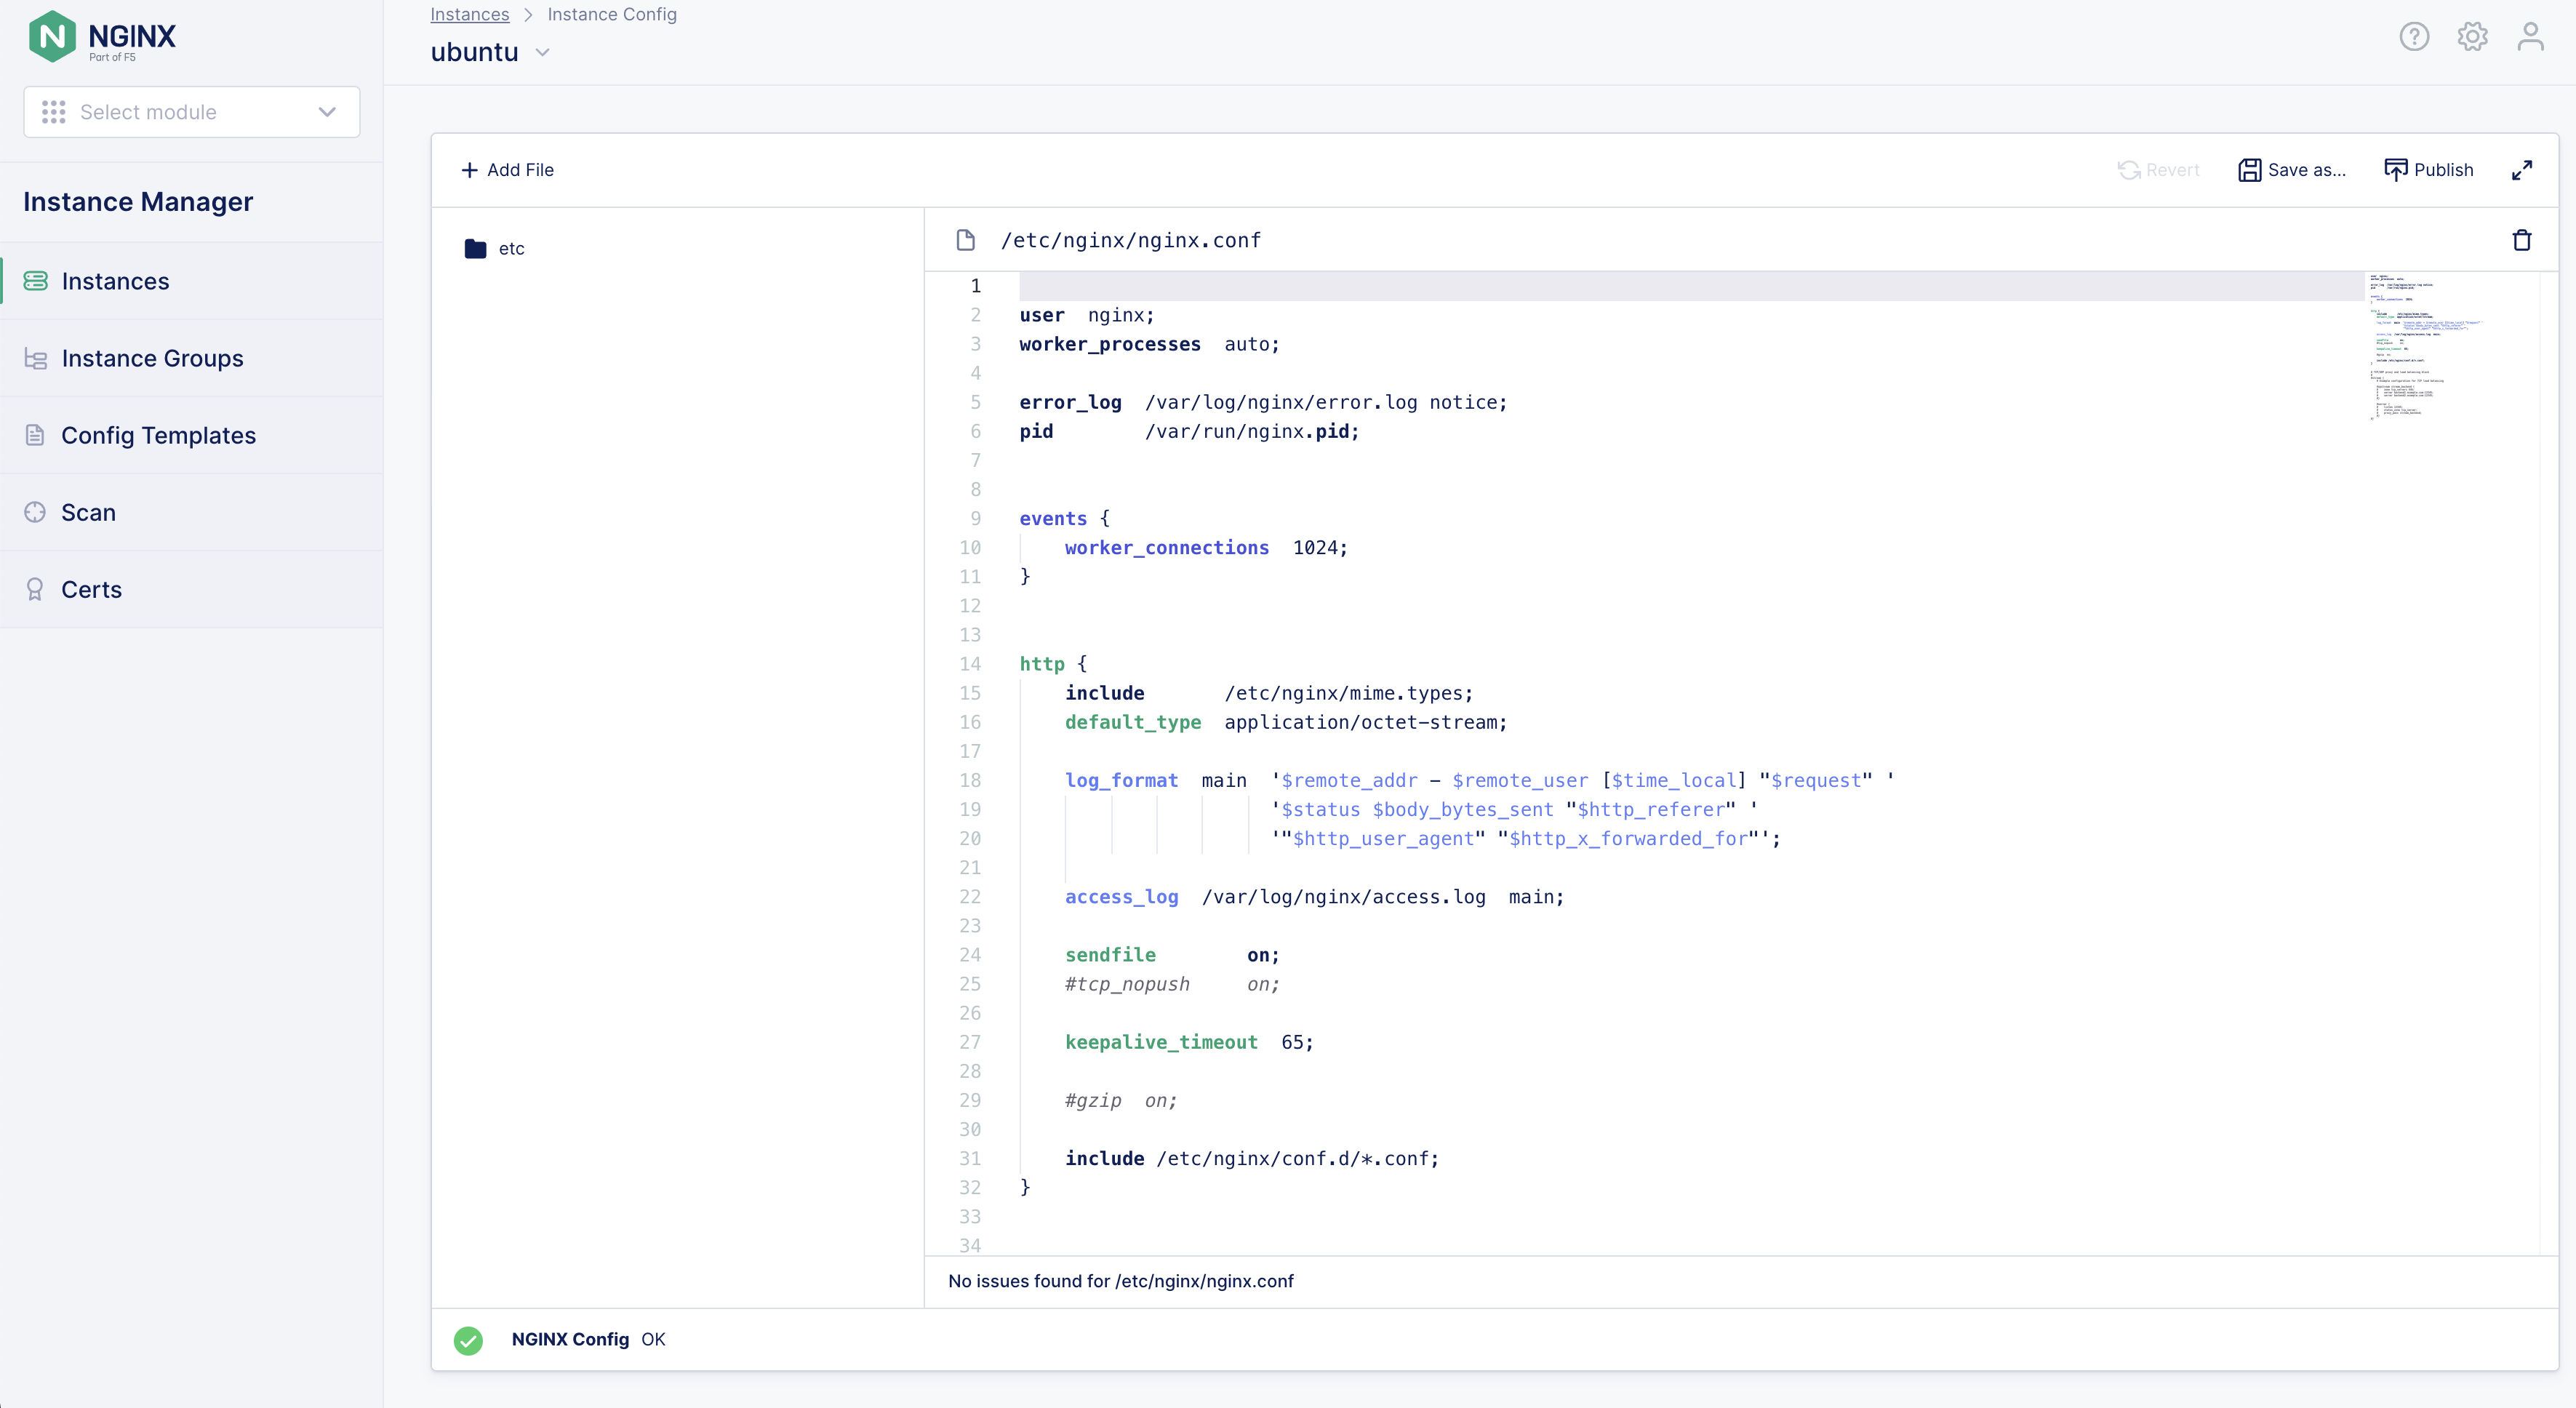Click line number 14 in gutter
Image resolution: width=2576 pixels, height=1408 pixels.
(x=970, y=664)
